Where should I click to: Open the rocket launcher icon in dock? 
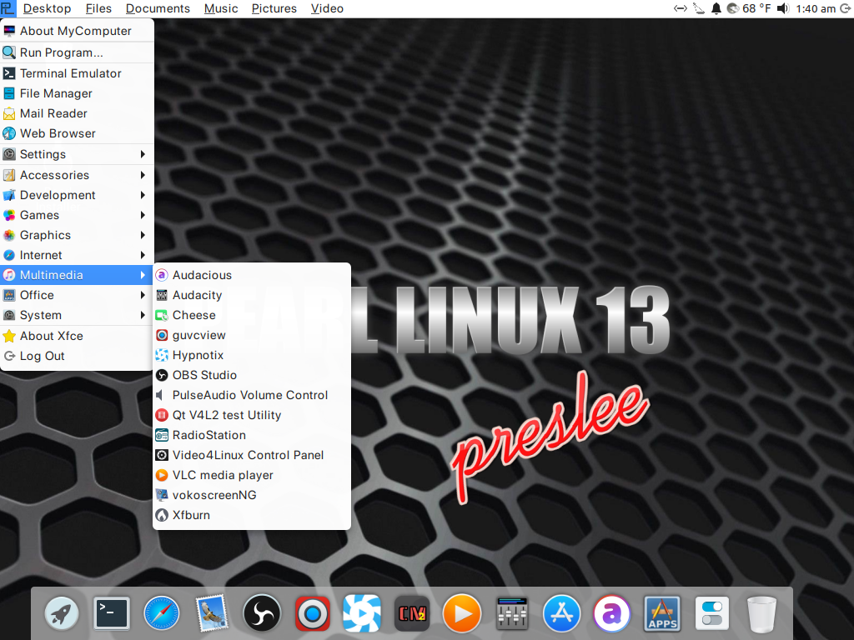coord(61,615)
